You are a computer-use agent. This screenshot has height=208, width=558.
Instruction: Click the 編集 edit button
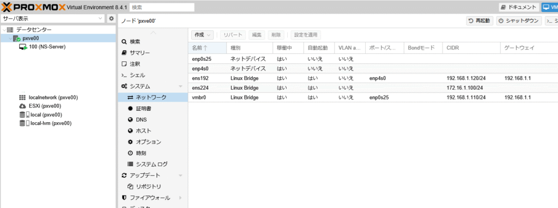coord(257,35)
